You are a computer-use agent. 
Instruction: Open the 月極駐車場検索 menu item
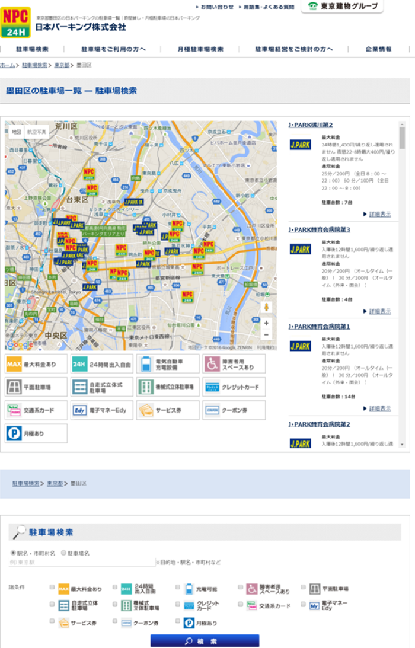pyautogui.click(x=200, y=49)
